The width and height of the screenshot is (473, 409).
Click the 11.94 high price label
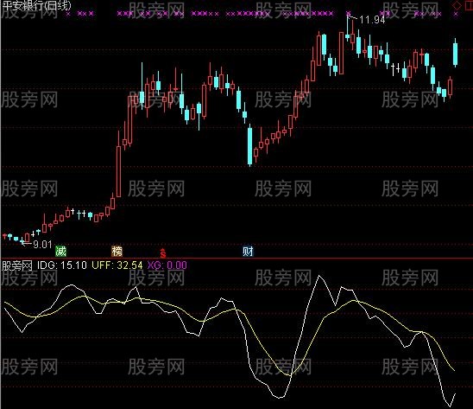372,20
